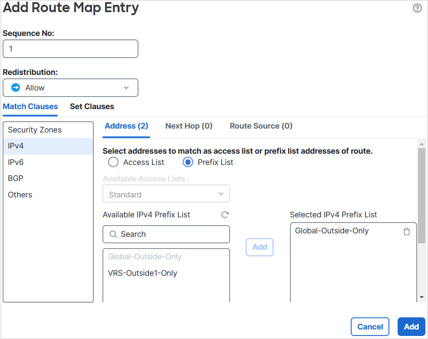The width and height of the screenshot is (428, 339).
Task: Open the help question mark icon
Action: [x=417, y=8]
